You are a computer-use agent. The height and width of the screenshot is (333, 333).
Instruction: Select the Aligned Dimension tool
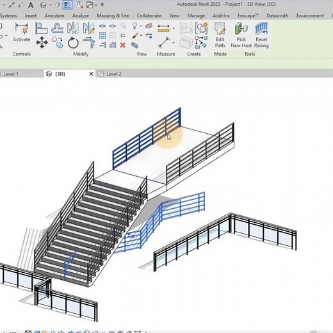pyautogui.click(x=163, y=42)
